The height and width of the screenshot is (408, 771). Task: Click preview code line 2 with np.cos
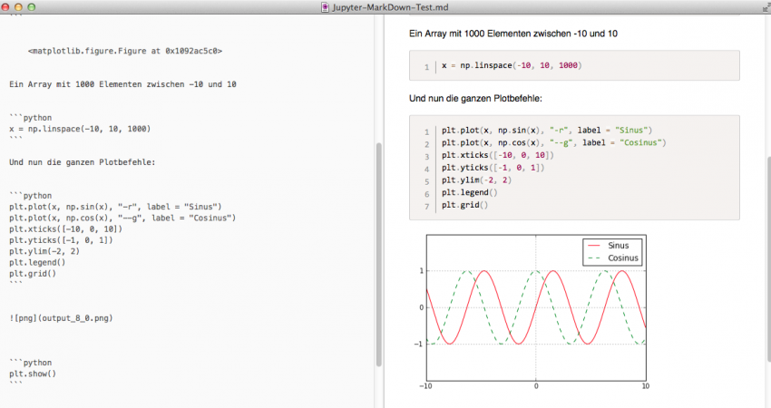[553, 142]
